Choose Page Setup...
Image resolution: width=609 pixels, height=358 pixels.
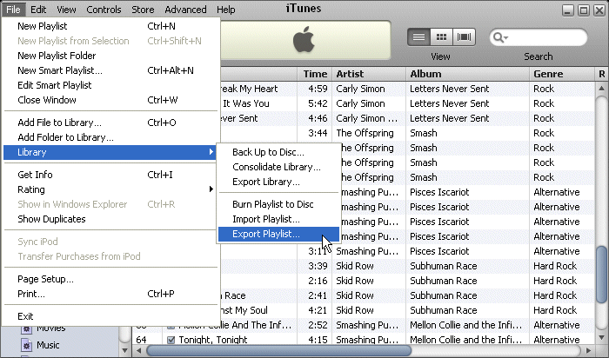click(x=110, y=279)
